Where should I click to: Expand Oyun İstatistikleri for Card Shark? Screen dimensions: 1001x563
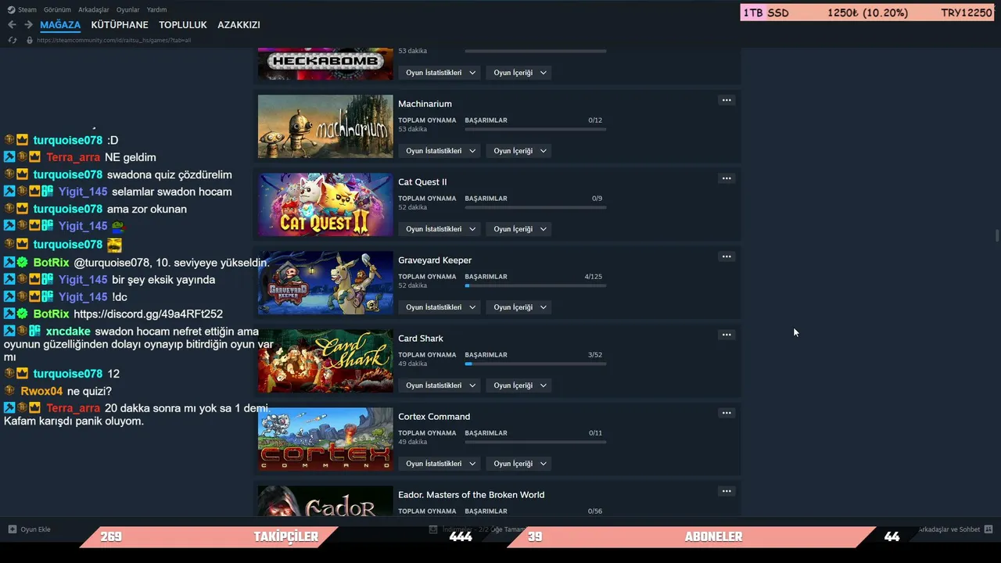440,385
